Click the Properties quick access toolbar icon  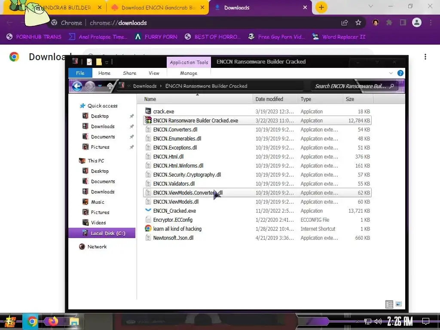[x=89, y=62]
